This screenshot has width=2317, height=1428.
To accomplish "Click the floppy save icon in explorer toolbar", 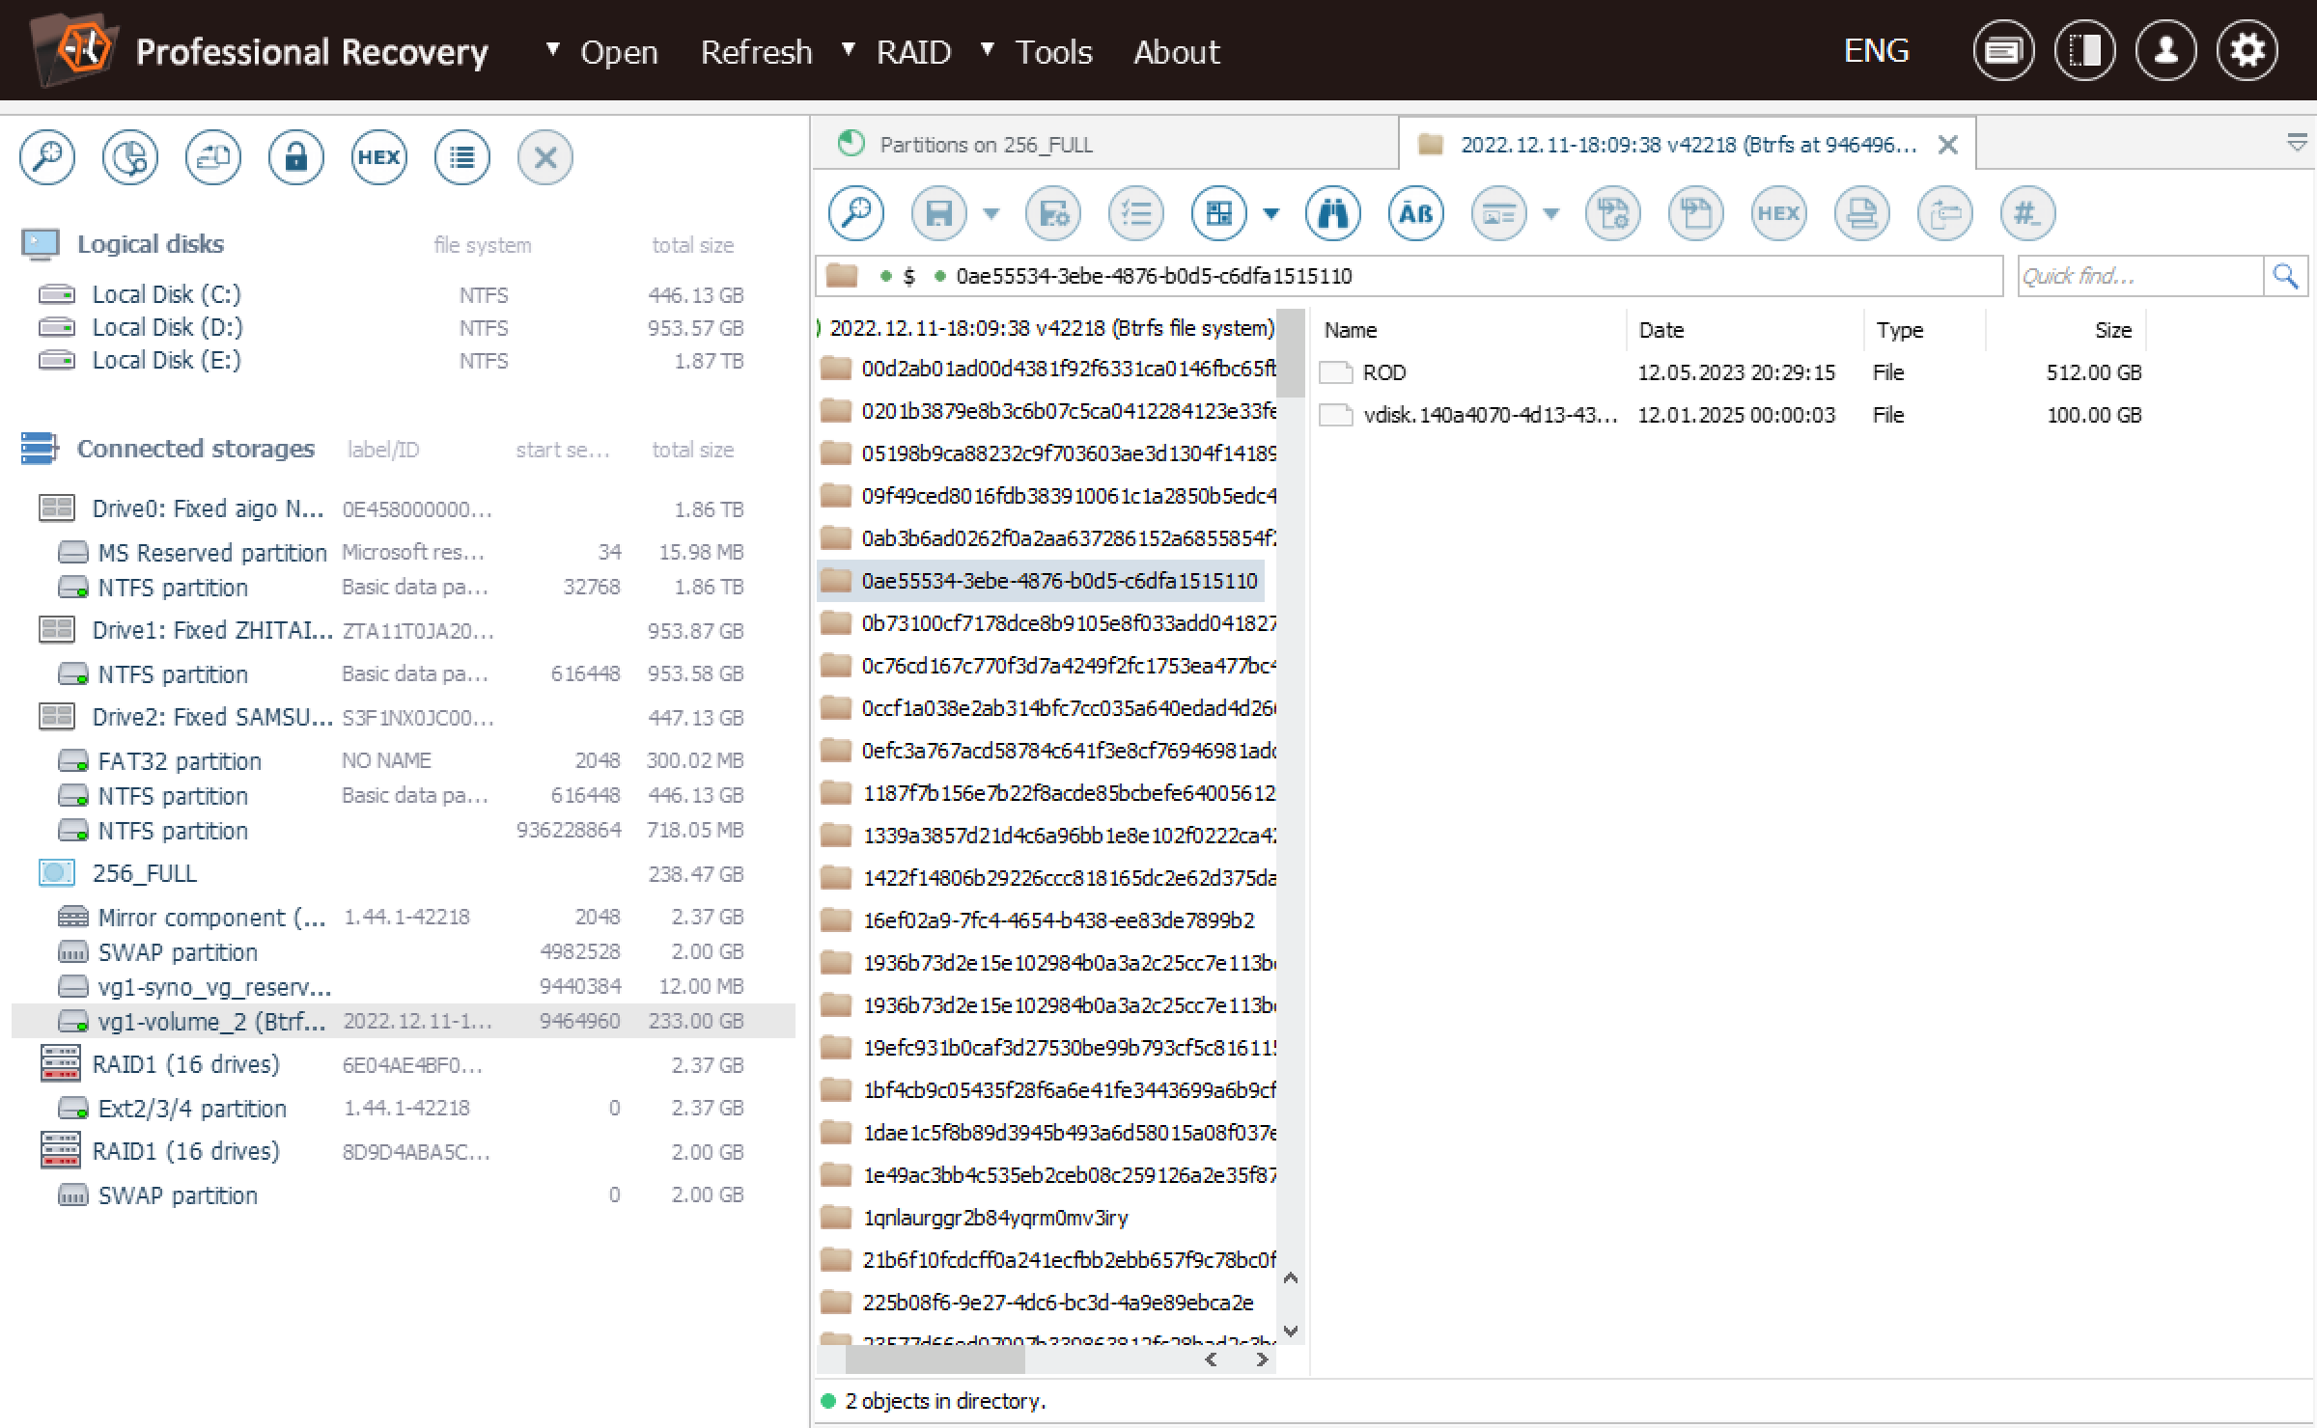I will 939,213.
